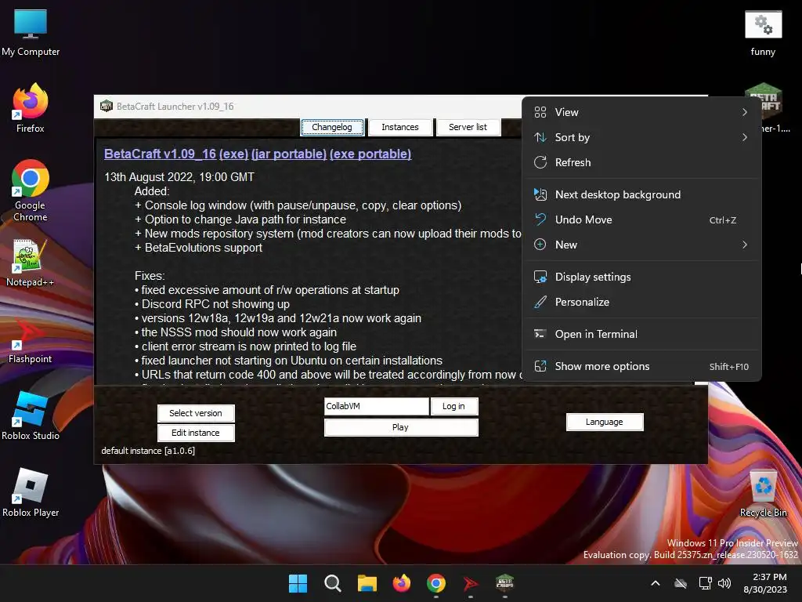The height and width of the screenshot is (602, 802).
Task: Click the cloud sync tray icon
Action: point(681,583)
